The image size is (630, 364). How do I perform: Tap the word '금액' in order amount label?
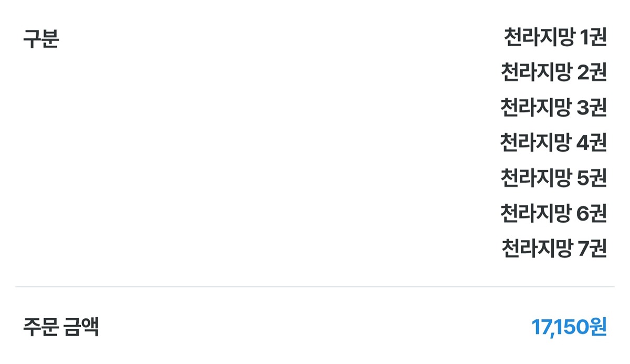coord(81,327)
